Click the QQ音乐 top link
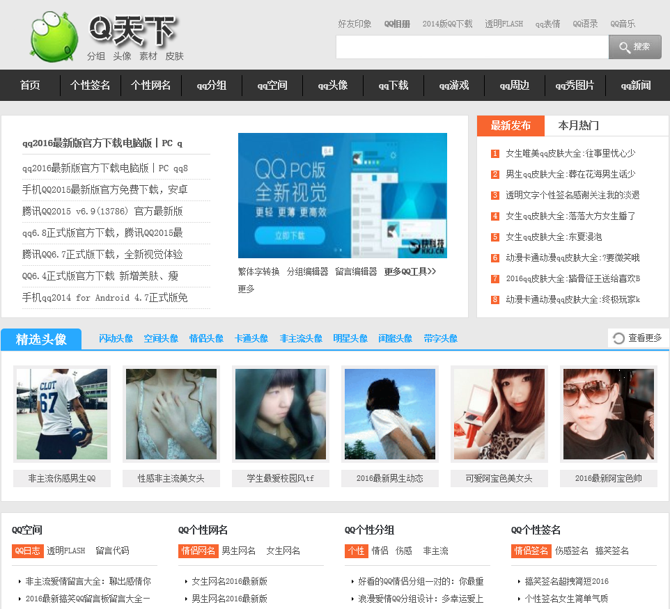670x609 pixels. tap(623, 24)
